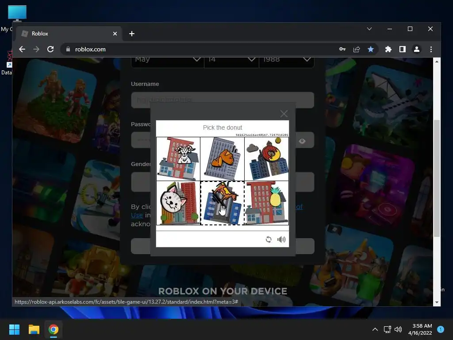This screenshot has height=340, width=453.
Task: Restart the captcha challenge
Action: 269,240
